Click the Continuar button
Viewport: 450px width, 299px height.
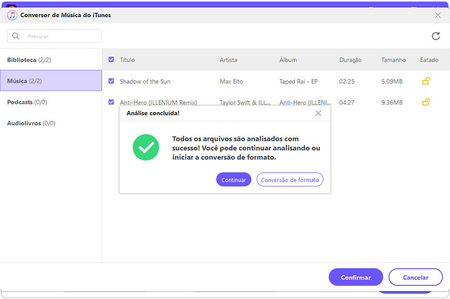234,180
